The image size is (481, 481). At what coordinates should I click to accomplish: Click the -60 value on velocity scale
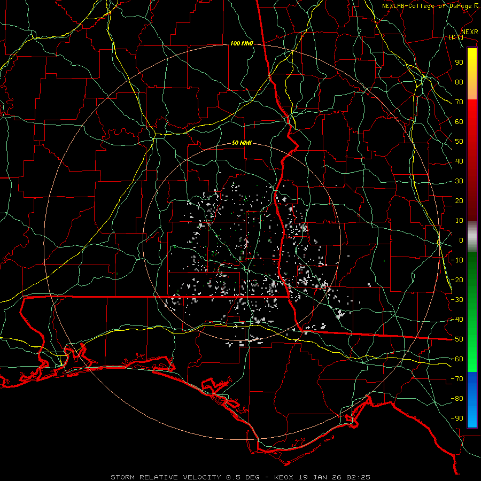coord(457,359)
